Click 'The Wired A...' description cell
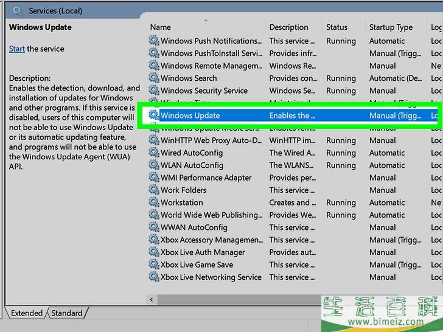443x332 pixels. coord(292,153)
